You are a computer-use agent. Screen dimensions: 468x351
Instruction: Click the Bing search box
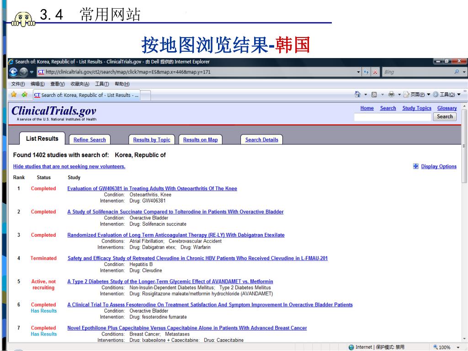(x=418, y=72)
